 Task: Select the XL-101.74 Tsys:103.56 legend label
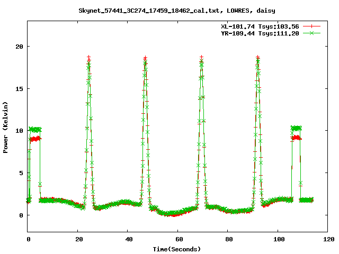point(260,26)
